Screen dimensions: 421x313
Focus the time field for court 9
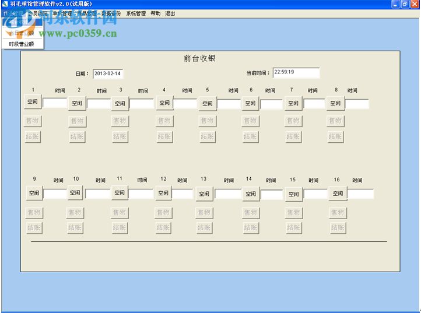(55, 194)
